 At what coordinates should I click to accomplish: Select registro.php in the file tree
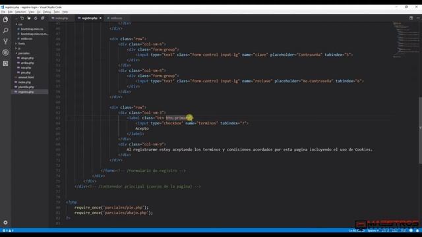point(30,92)
